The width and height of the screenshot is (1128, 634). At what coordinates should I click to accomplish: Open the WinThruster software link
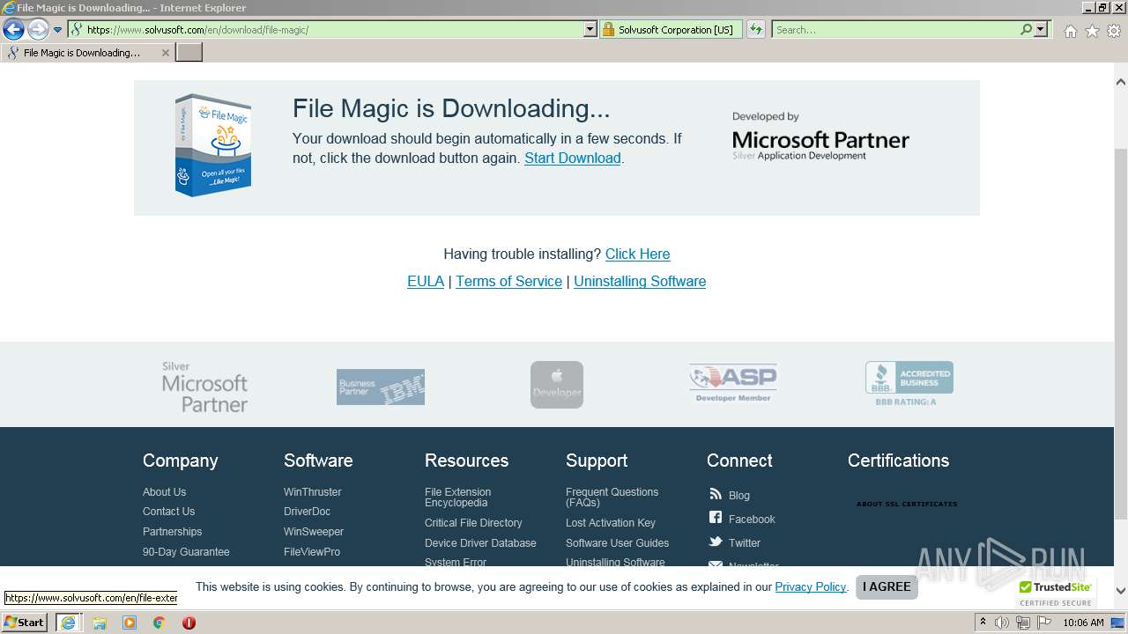click(x=312, y=492)
